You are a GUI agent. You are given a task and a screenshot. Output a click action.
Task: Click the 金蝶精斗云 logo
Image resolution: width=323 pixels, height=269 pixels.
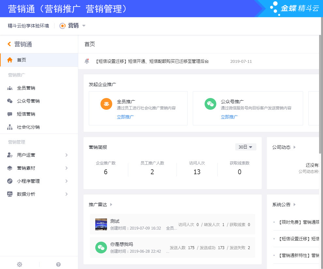tap(295, 8)
